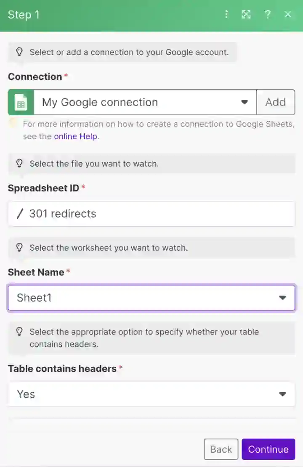Click the Back button
This screenshot has height=467, width=303.
coord(221,449)
